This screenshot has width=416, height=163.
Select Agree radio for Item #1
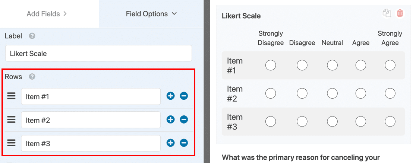(361, 65)
